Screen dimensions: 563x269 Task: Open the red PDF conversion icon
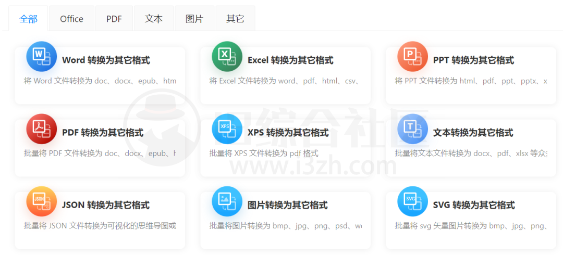(x=42, y=129)
